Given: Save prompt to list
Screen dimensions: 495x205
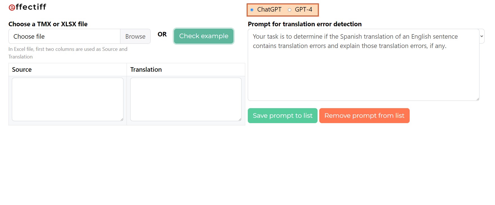Looking at the screenshot, I should pyautogui.click(x=283, y=116).
